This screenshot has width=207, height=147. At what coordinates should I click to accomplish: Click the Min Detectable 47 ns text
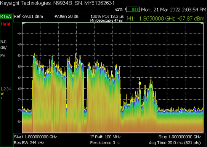pyautogui.click(x=106, y=21)
